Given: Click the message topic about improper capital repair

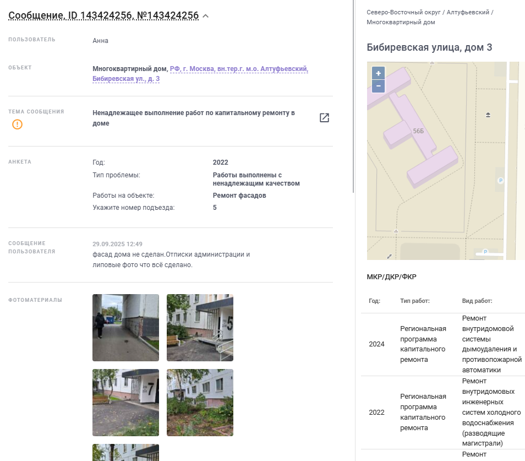Looking at the screenshot, I should point(194,118).
